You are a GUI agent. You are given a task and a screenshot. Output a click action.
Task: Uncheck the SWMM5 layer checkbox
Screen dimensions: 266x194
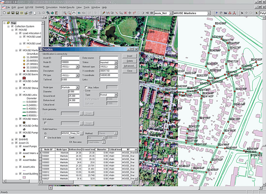(16, 139)
